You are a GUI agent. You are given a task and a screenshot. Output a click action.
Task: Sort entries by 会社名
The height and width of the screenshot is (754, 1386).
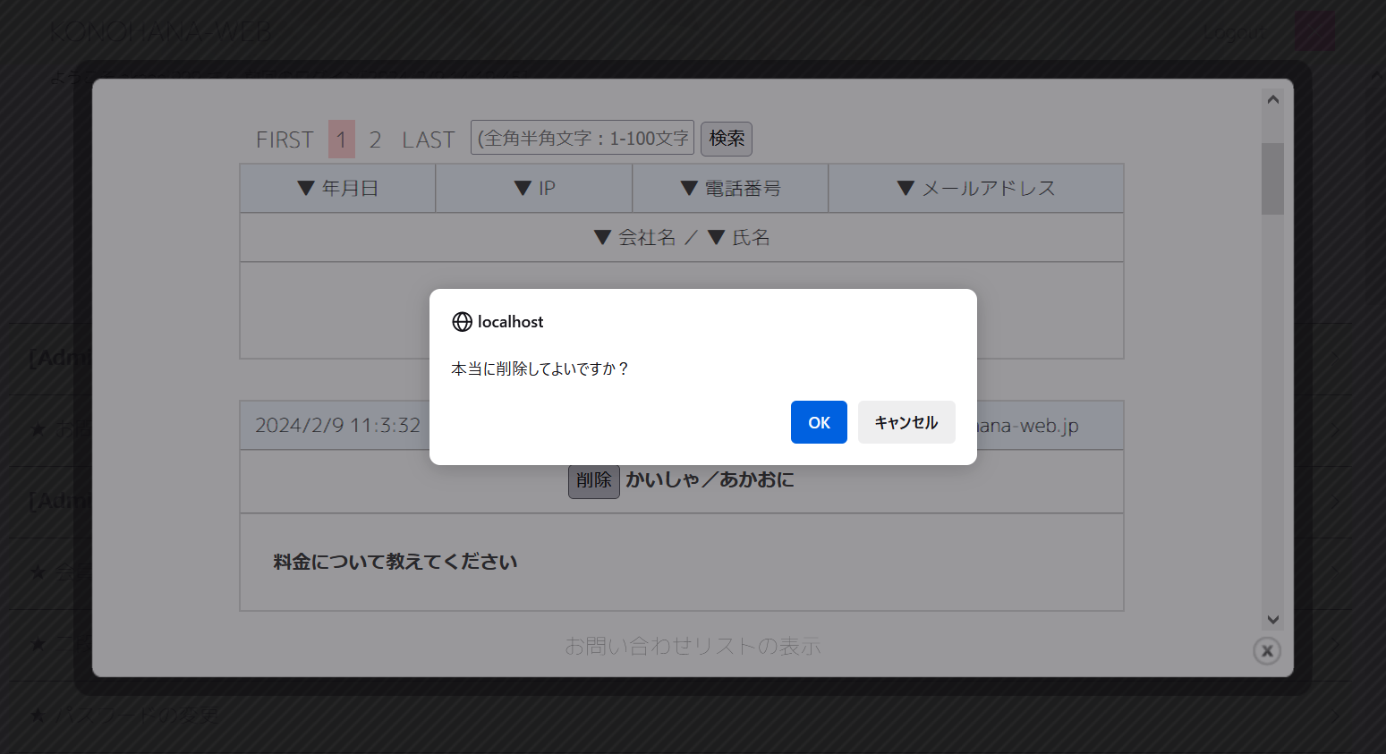[635, 238]
